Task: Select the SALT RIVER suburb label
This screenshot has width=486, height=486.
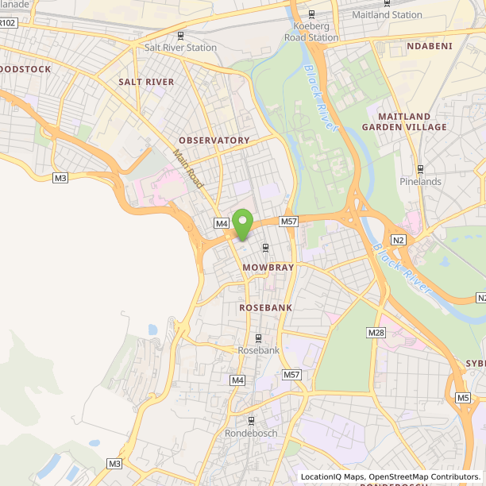Action: [146, 82]
